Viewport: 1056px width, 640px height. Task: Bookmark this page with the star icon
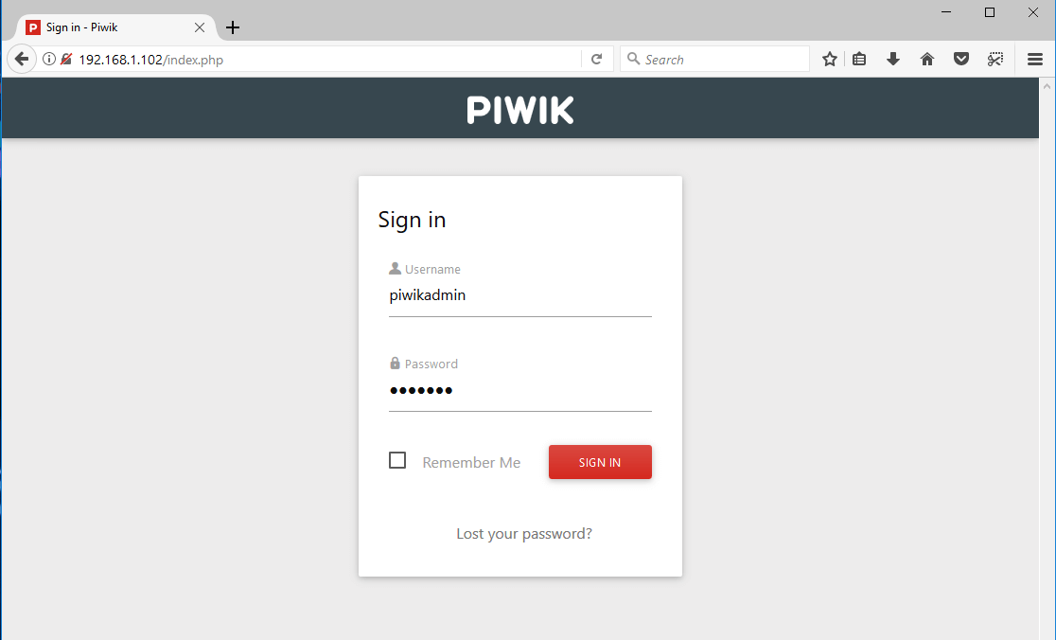830,60
